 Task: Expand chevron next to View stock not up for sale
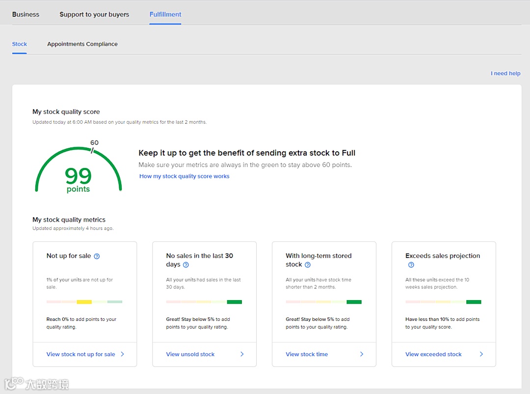122,354
